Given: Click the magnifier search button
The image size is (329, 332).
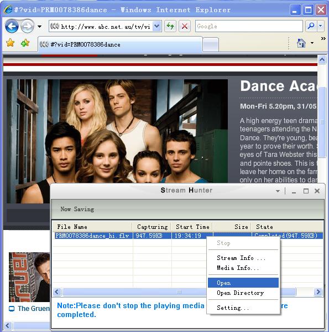Looking at the screenshot, I should pos(311,26).
